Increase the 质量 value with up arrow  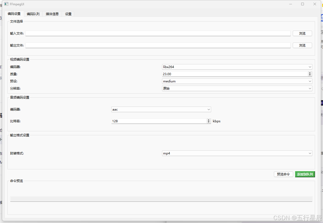coord(310,73)
